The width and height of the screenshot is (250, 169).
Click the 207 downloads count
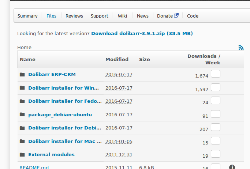[x=204, y=129]
